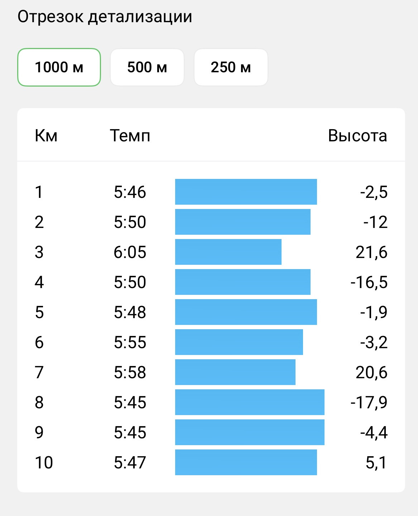Tap the 6:05 pace value
The height and width of the screenshot is (516, 418).
pos(130,252)
